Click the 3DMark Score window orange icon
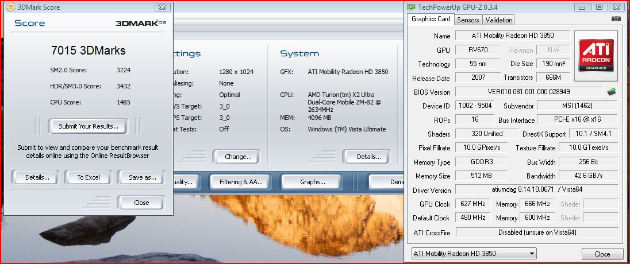This screenshot has width=630, height=264. click(11, 7)
